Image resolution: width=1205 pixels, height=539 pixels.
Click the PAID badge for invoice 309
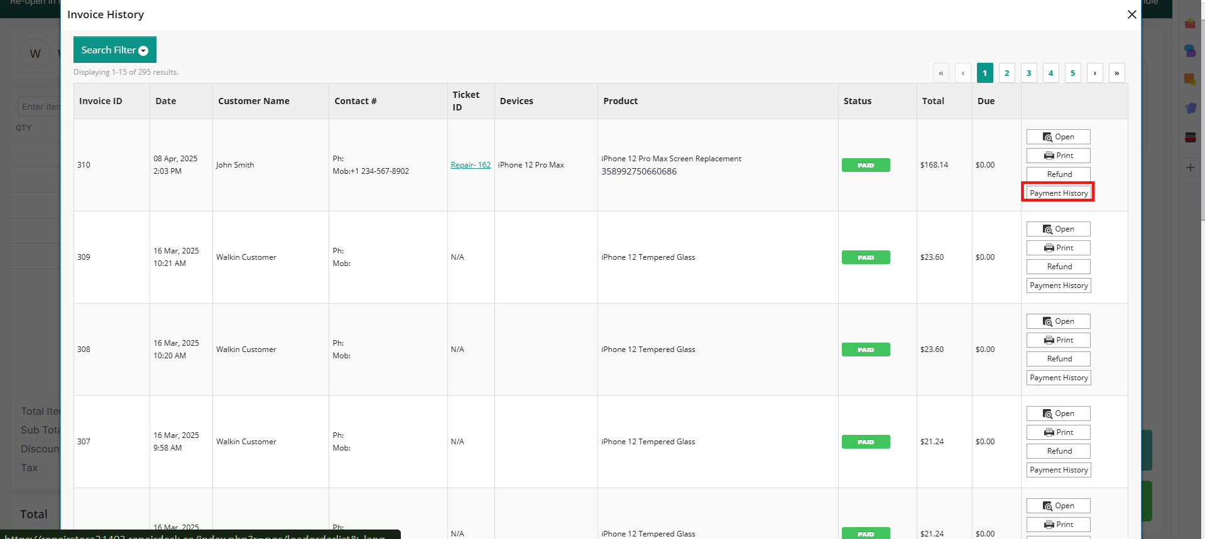(x=866, y=257)
